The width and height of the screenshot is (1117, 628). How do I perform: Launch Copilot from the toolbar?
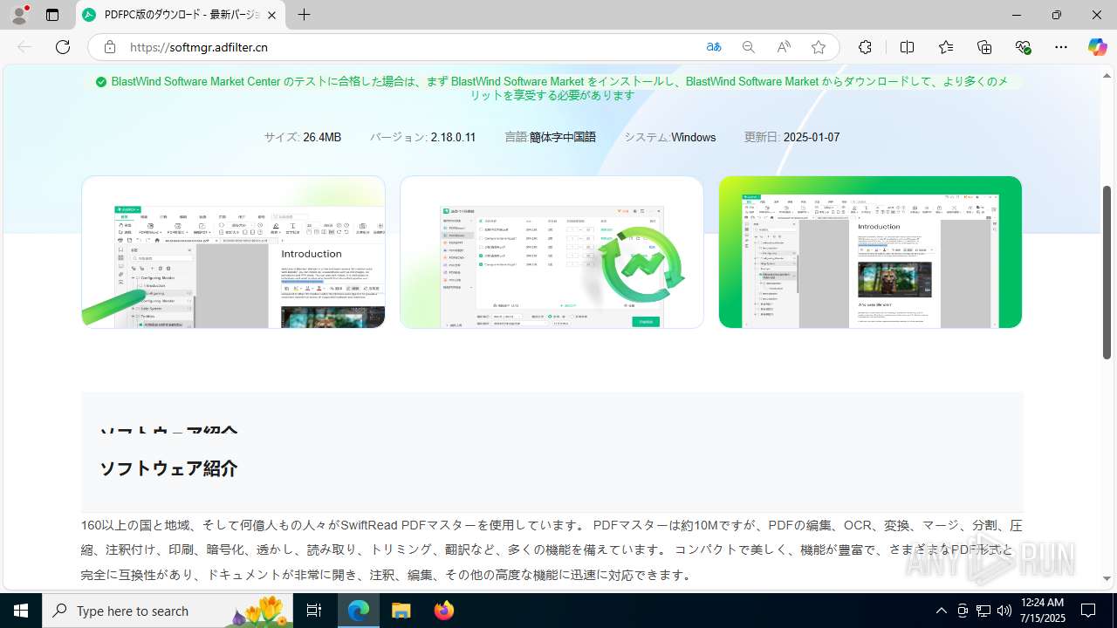point(1097,47)
